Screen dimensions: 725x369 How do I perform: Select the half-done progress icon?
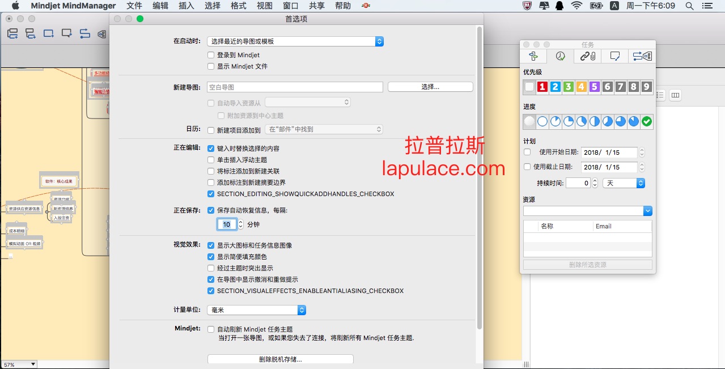(x=595, y=121)
